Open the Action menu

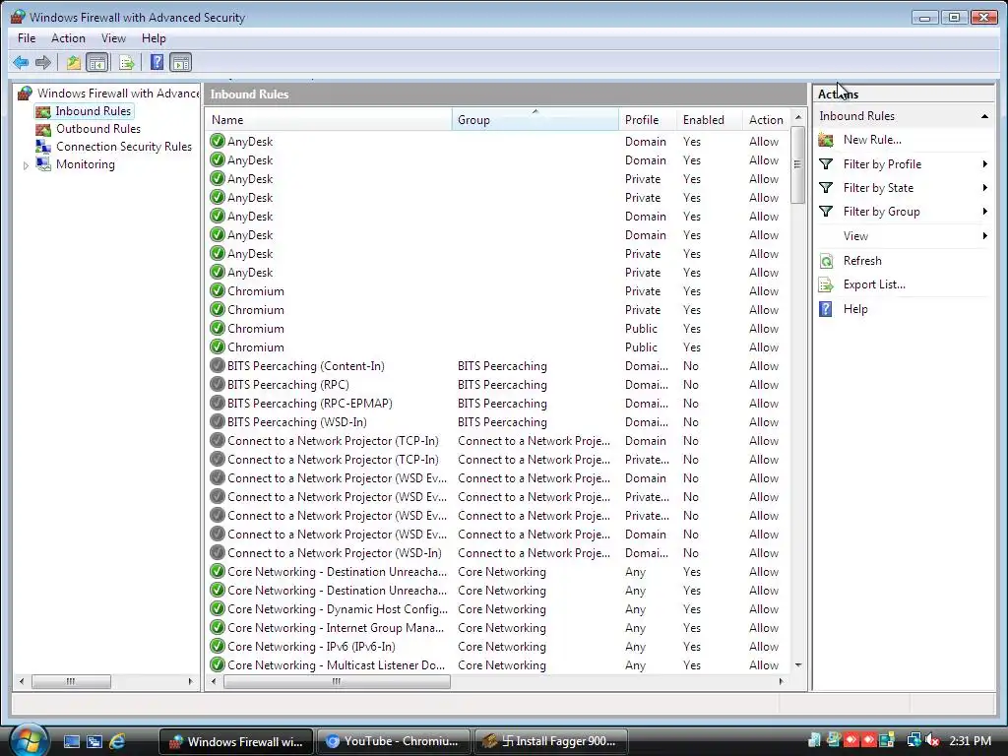[x=68, y=38]
